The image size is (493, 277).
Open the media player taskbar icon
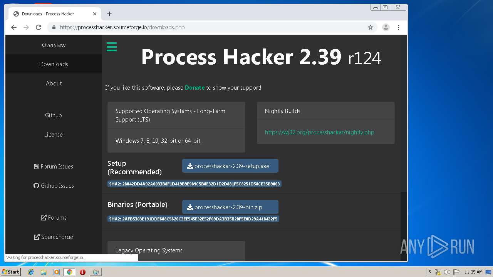click(x=57, y=272)
